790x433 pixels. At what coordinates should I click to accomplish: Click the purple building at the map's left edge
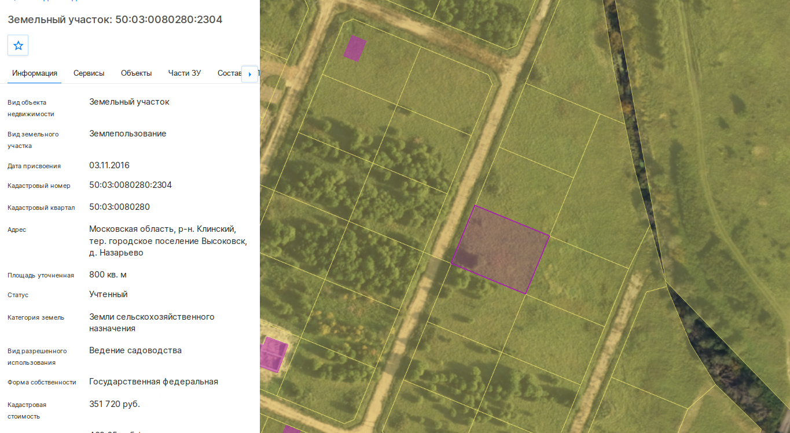click(x=273, y=354)
